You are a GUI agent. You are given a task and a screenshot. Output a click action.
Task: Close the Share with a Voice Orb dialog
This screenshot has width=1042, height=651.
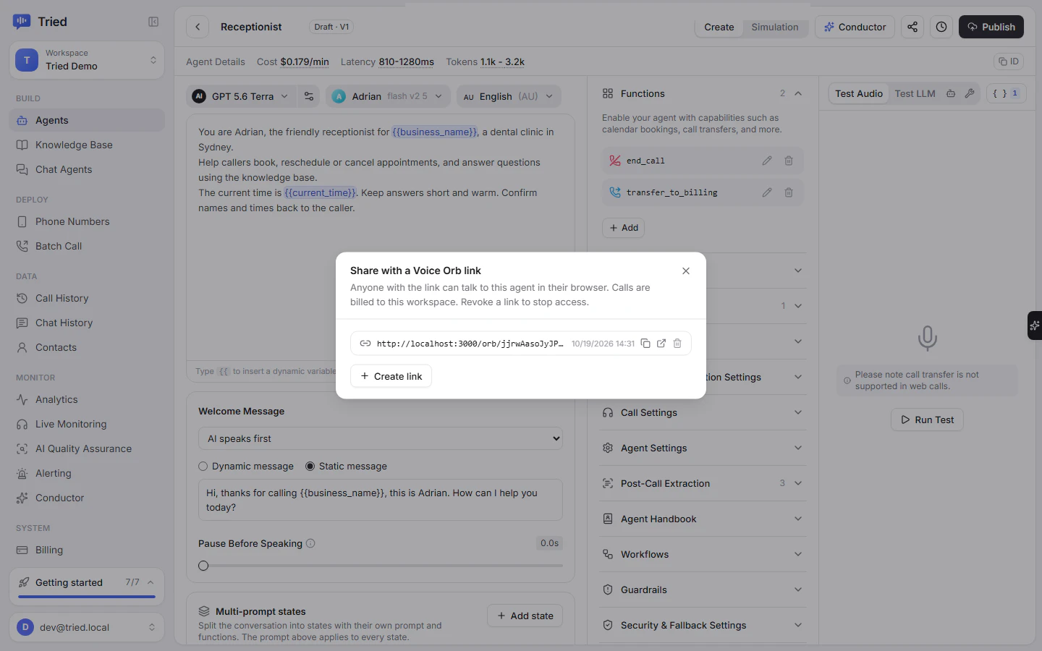tap(686, 271)
